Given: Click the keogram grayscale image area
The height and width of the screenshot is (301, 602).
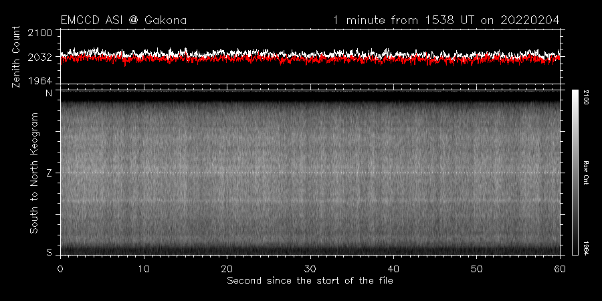Looking at the screenshot, I should pos(310,173).
